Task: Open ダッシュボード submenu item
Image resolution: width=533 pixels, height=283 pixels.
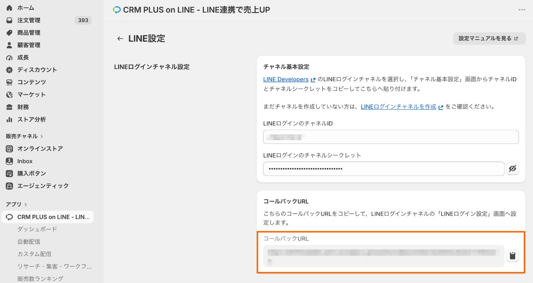Action: pyautogui.click(x=37, y=229)
